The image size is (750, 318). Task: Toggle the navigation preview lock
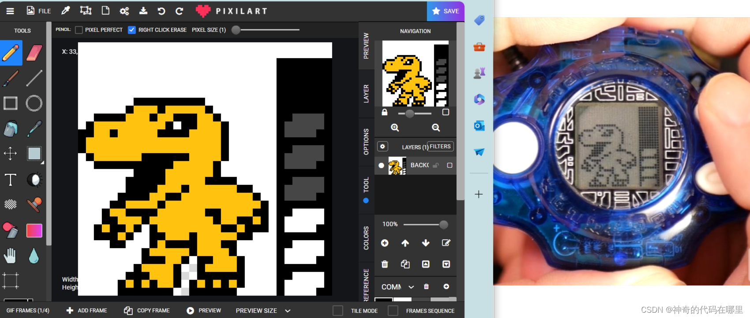pos(385,113)
